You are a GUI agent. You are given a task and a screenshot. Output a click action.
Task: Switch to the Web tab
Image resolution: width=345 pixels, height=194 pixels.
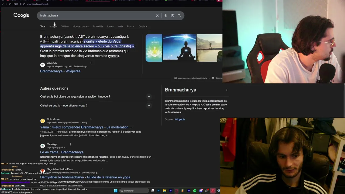(x=120, y=26)
